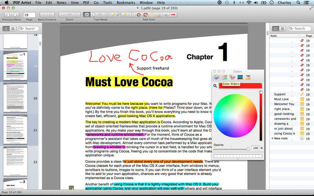Open page 22 thumbnail
The image size is (314, 196).
(x=15, y=161)
